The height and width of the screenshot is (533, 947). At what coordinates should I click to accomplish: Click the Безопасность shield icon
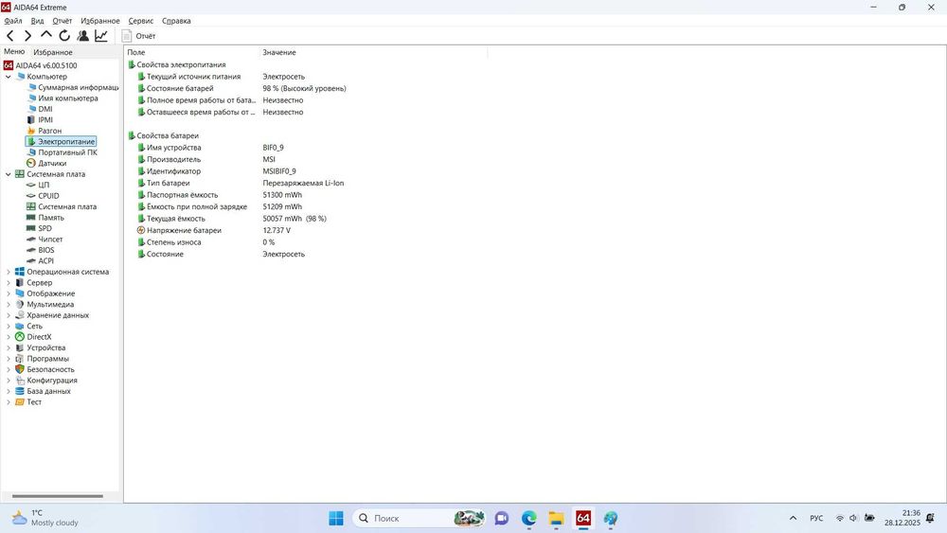pos(19,369)
